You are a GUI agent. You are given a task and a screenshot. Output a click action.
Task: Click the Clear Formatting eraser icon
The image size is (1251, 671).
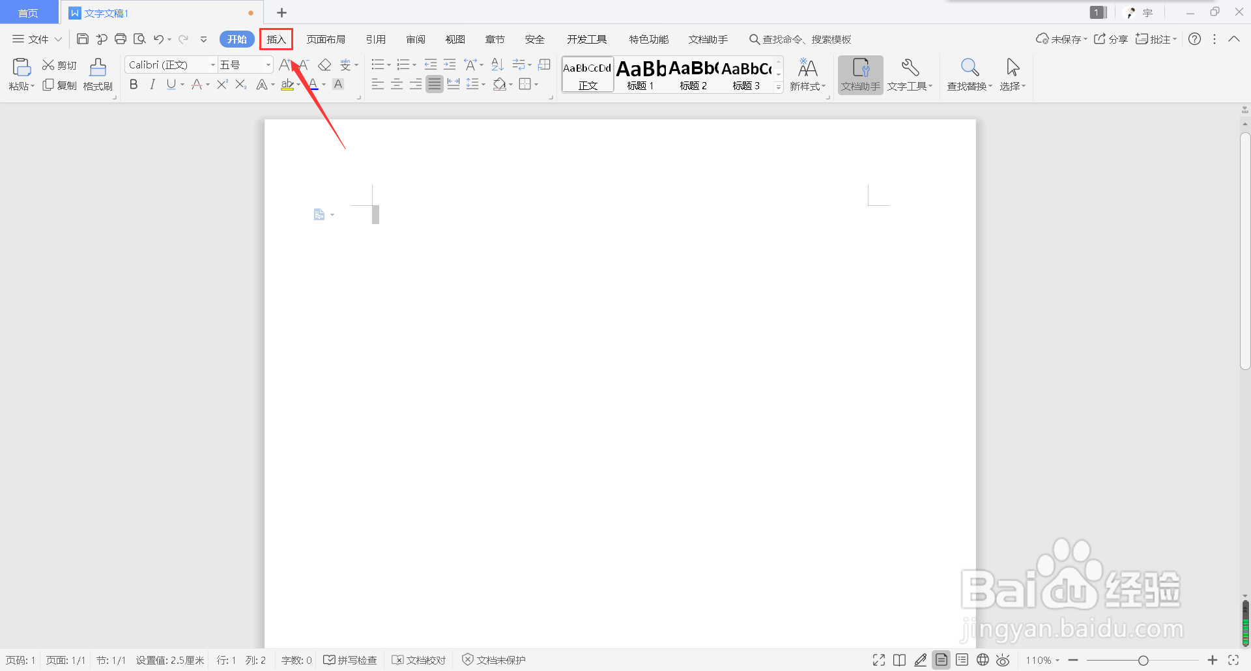pyautogui.click(x=324, y=64)
